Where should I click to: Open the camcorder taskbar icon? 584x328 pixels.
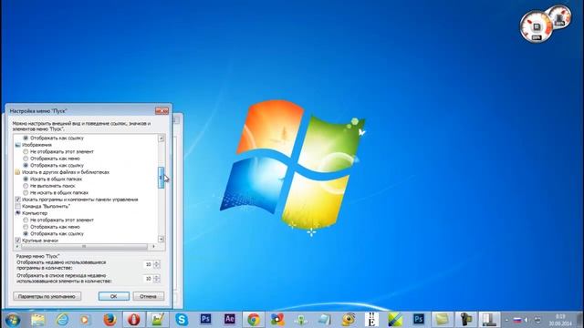(x=466, y=320)
